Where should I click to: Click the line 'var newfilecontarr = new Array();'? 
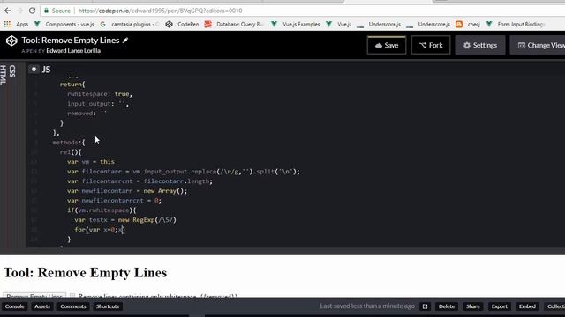(127, 191)
